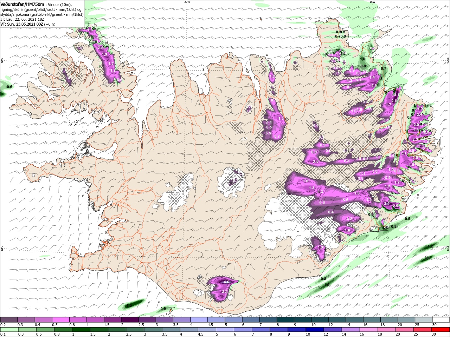Image resolution: width=450 pixels, height=337 pixels.
Task: Select the dark purple 2 swatch in upper legend
Action: click(130, 320)
